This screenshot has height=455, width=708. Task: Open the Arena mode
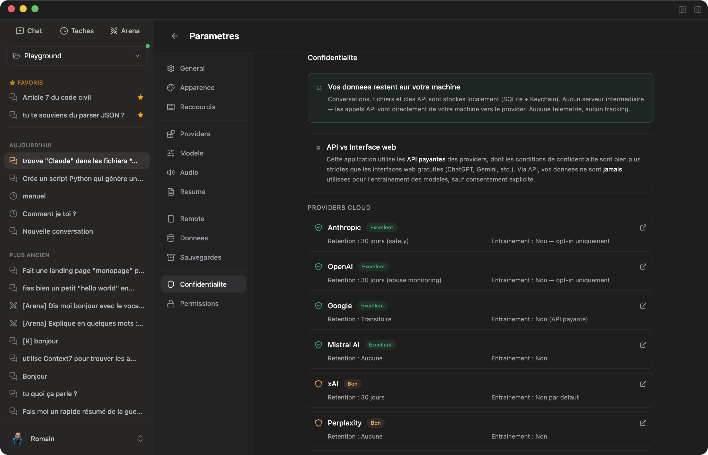125,31
